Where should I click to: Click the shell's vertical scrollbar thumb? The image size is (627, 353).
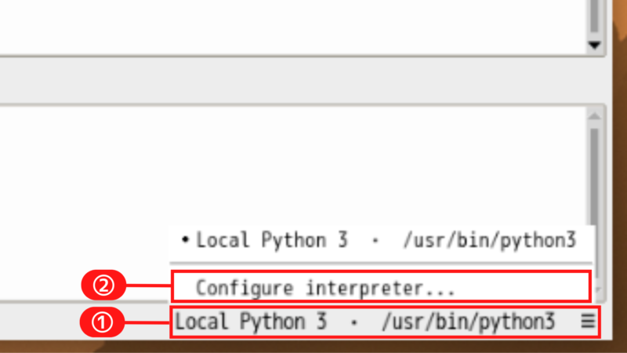[x=594, y=173]
